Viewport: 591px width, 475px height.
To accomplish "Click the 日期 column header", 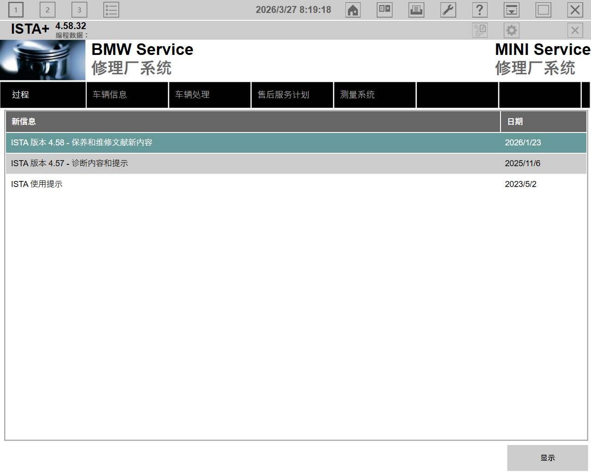I will click(x=543, y=121).
